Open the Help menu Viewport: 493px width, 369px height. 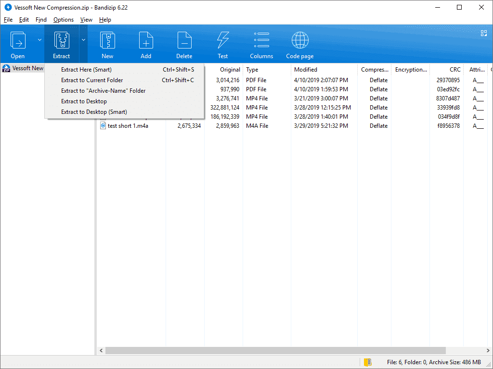(x=105, y=19)
